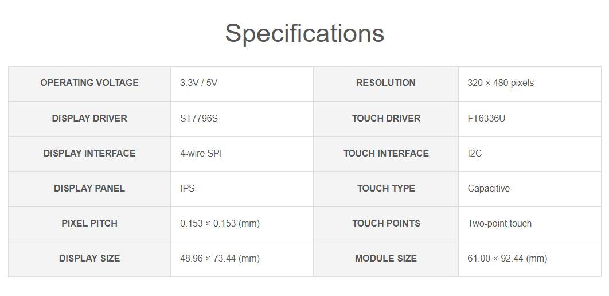Click the 3.3V / 5V value
This screenshot has height=296, width=609.
[x=198, y=83]
